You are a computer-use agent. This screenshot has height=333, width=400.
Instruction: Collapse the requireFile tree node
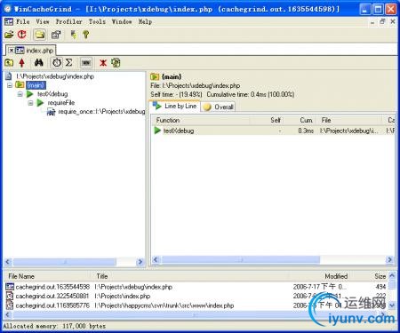[30, 103]
